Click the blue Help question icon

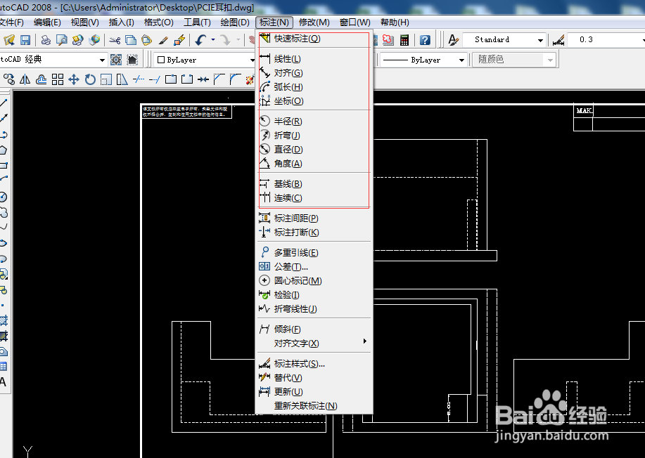[425, 40]
